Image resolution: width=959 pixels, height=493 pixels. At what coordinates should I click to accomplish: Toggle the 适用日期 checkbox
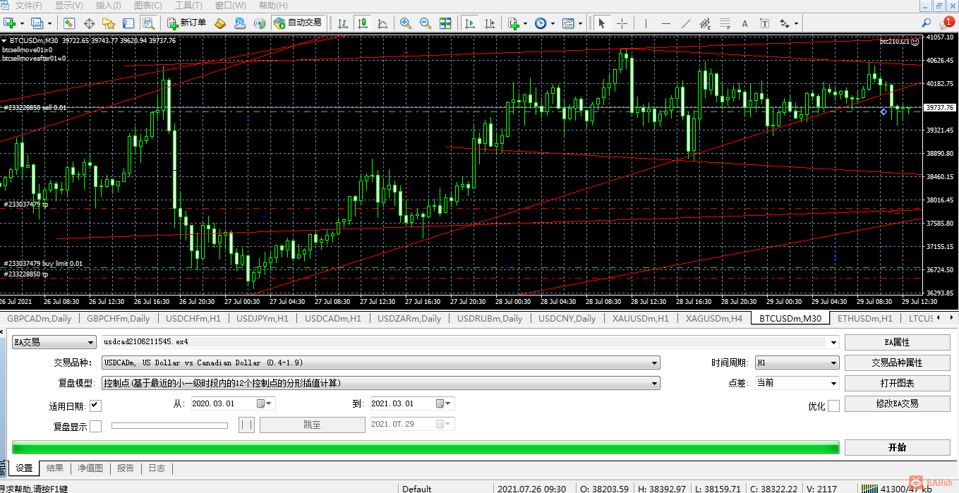click(x=95, y=405)
